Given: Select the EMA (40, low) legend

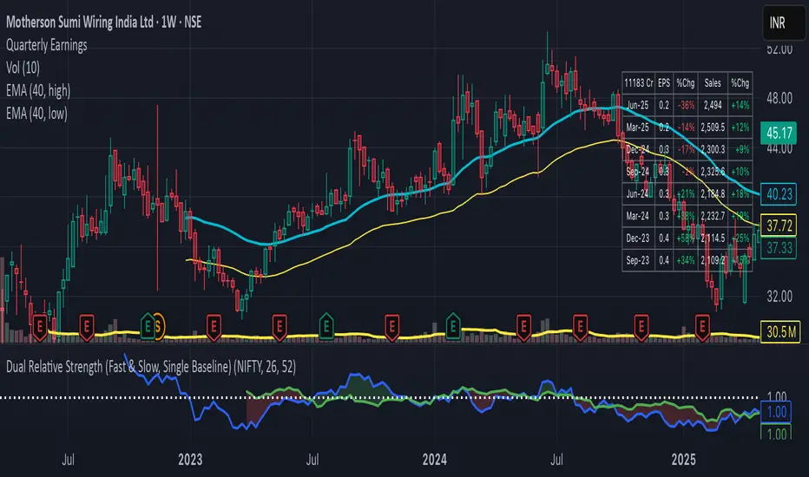Looking at the screenshot, I should [36, 114].
